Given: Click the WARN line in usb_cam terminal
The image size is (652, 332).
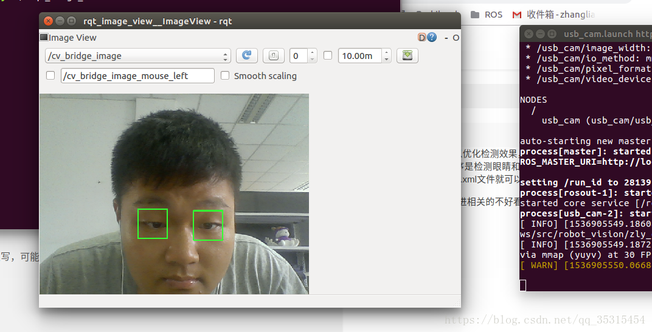Looking at the screenshot, I should click(586, 265).
